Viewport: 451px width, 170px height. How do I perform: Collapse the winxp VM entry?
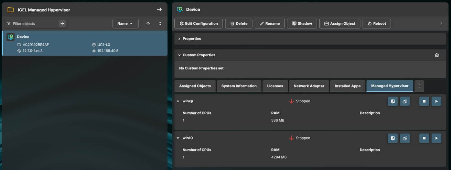tap(178, 101)
